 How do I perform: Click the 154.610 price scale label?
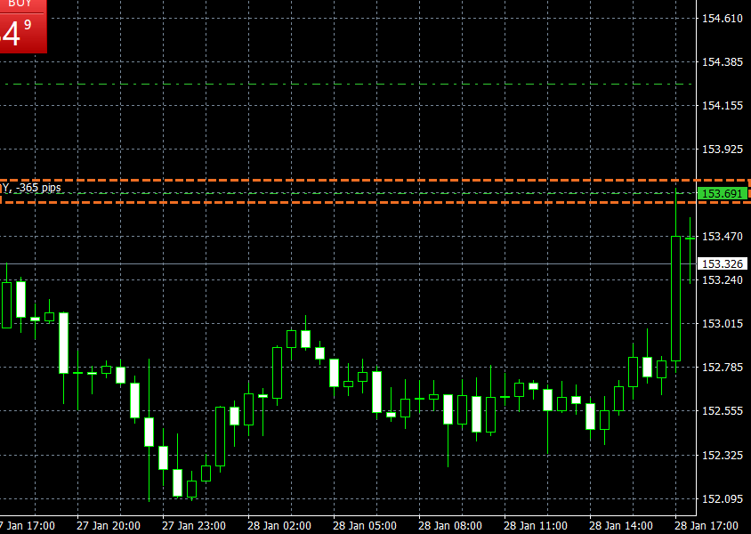(x=722, y=19)
